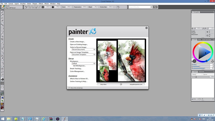Close the Painter X3 welcome dialog
Screen dimensions: 215x121
coord(146,28)
